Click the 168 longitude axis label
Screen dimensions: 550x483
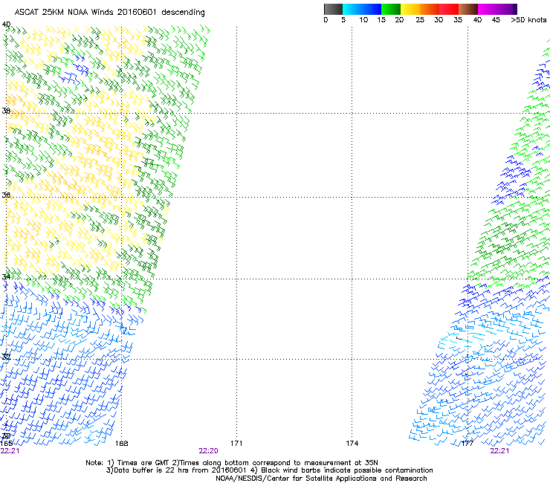[121, 444]
